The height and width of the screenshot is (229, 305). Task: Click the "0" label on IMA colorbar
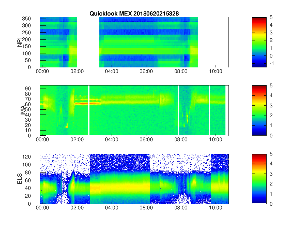(271, 135)
